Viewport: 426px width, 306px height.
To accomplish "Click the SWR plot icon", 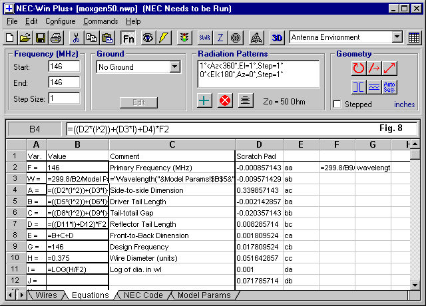I will (x=204, y=38).
